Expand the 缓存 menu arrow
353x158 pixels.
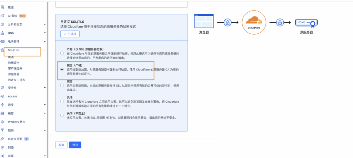[x=45, y=113]
